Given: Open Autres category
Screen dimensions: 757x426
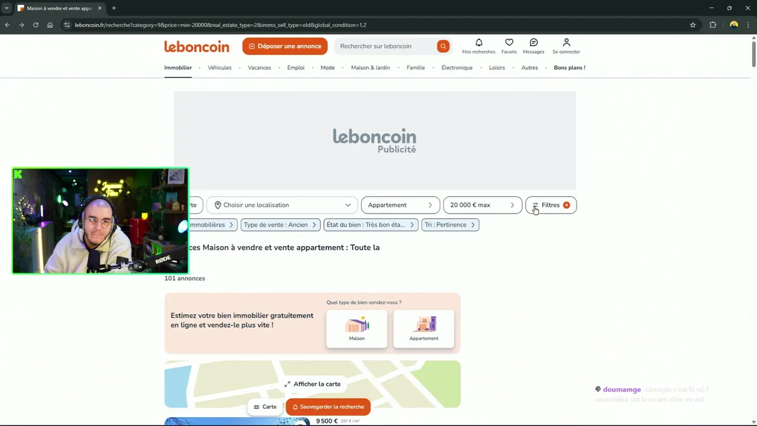Looking at the screenshot, I should tap(530, 67).
